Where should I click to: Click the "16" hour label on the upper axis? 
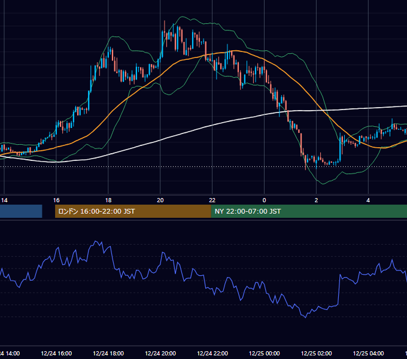coord(56,200)
